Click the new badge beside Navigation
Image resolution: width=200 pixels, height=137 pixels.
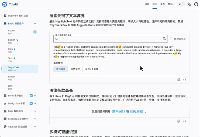pos(31,103)
